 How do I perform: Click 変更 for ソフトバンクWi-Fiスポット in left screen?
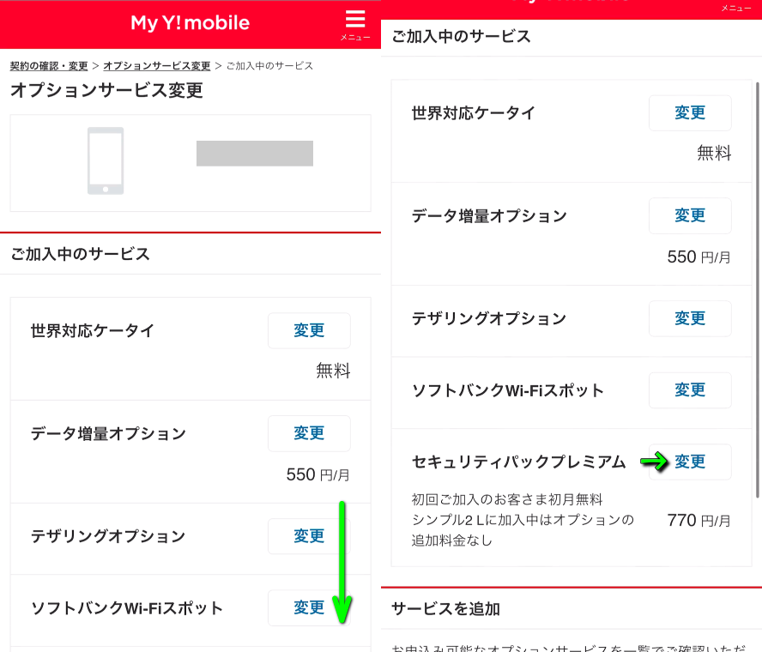click(309, 607)
